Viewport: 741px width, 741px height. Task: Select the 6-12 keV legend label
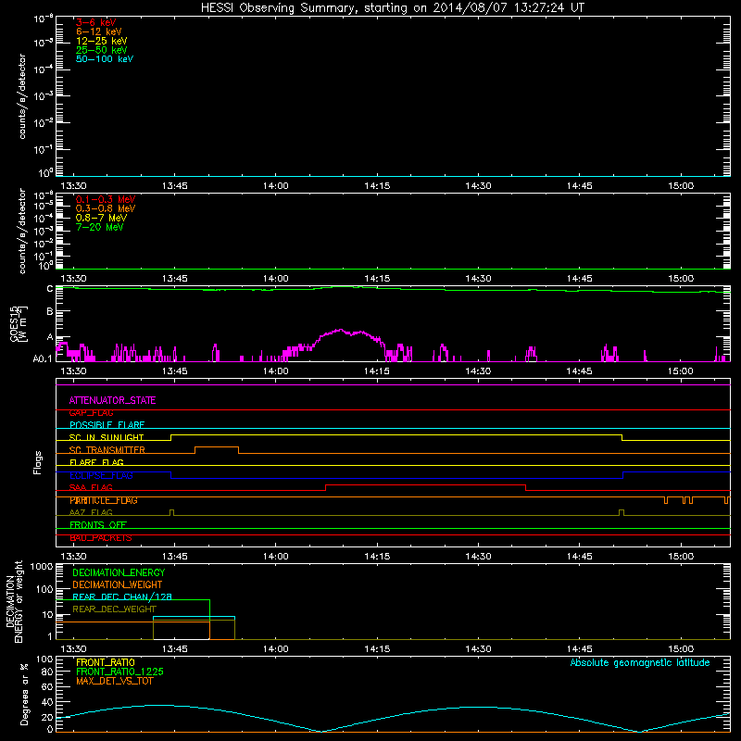pyautogui.click(x=98, y=31)
